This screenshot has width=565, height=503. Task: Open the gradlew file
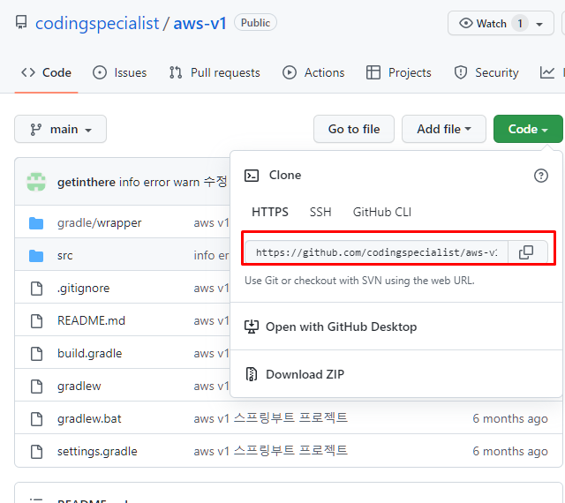(79, 387)
